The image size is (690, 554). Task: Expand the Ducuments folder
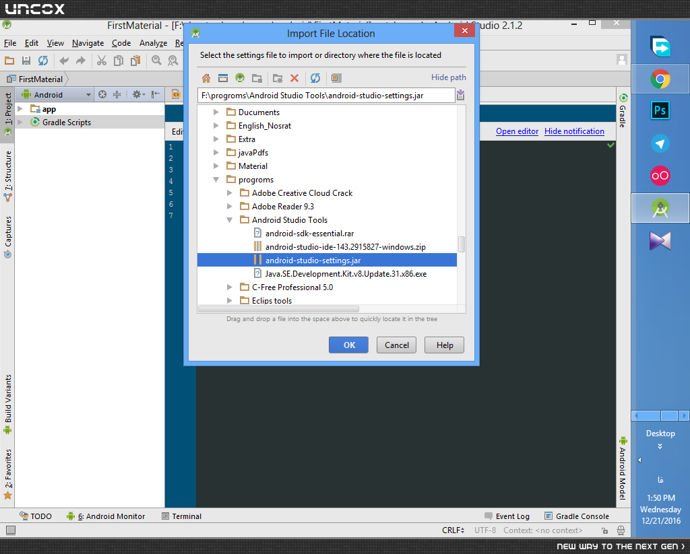tap(216, 112)
